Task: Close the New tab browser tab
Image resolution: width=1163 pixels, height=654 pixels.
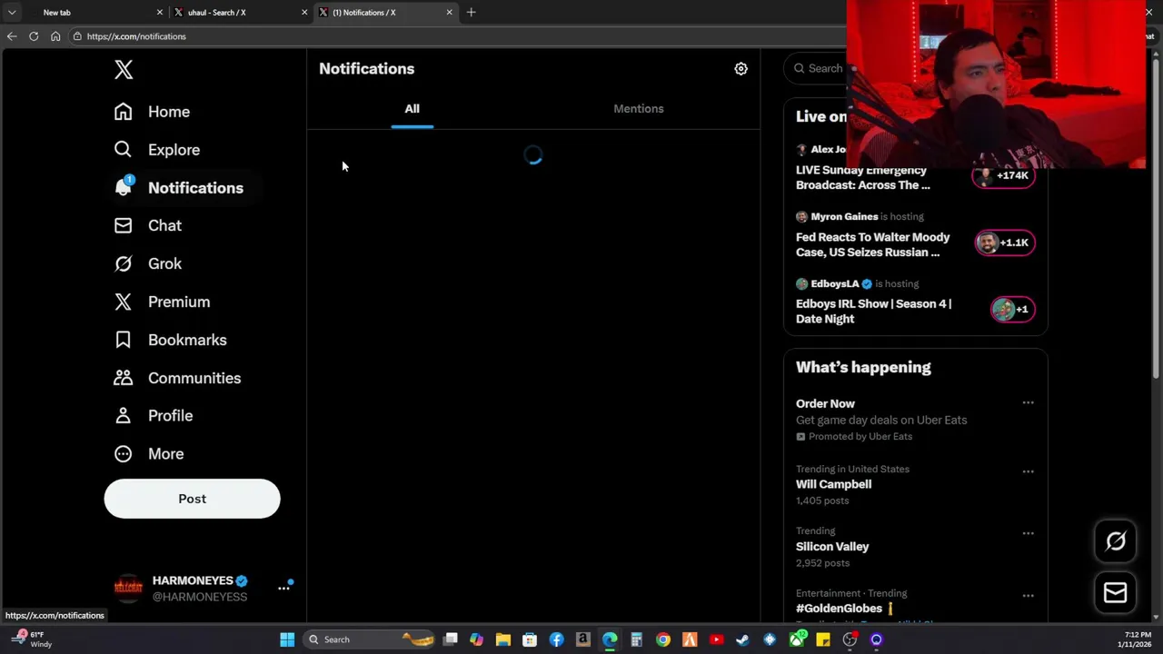Action: 160,13
